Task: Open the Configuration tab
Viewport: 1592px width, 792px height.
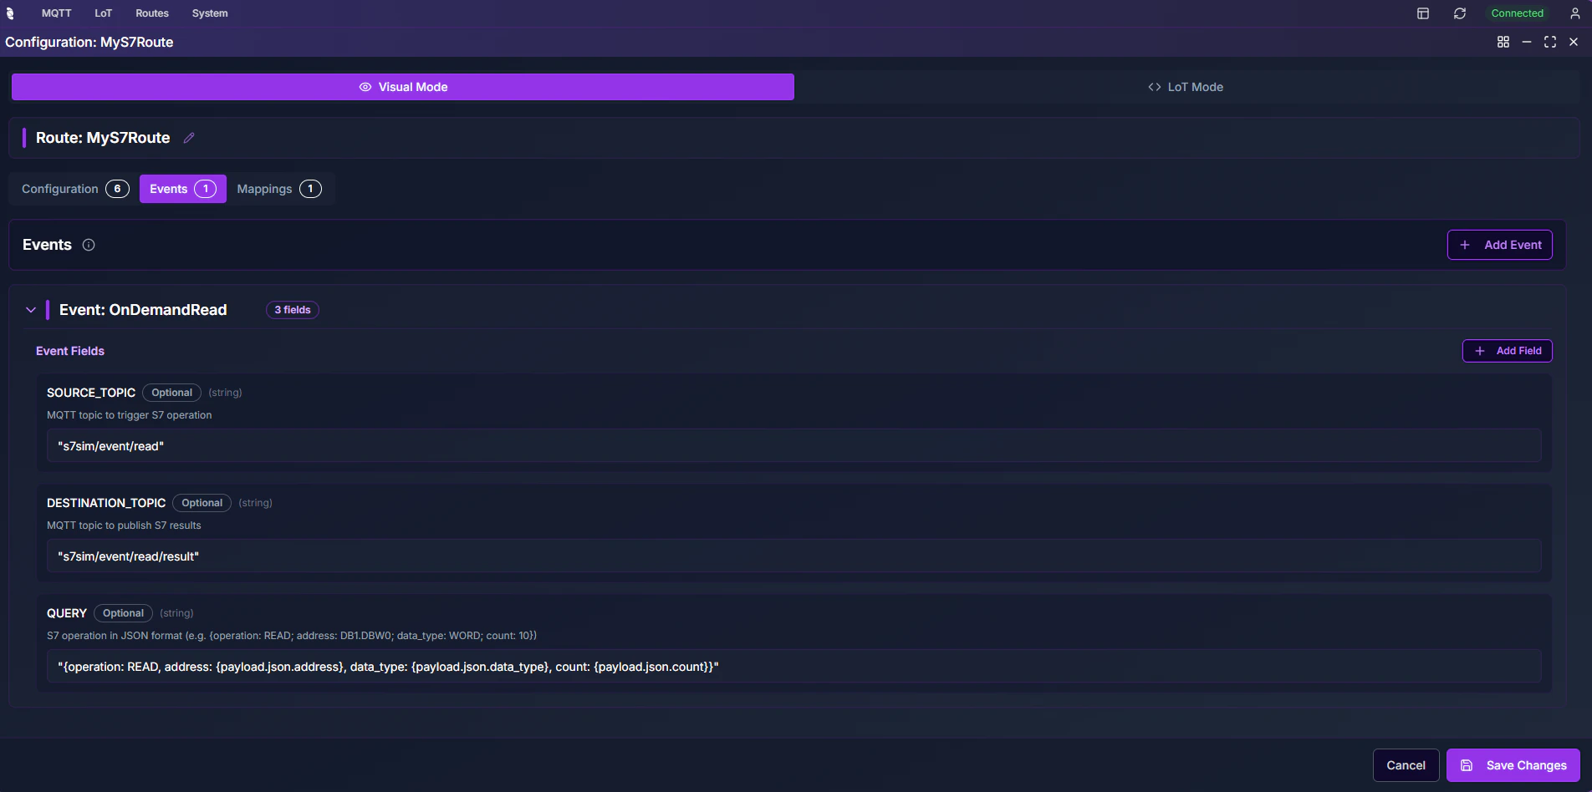Action: pos(75,189)
